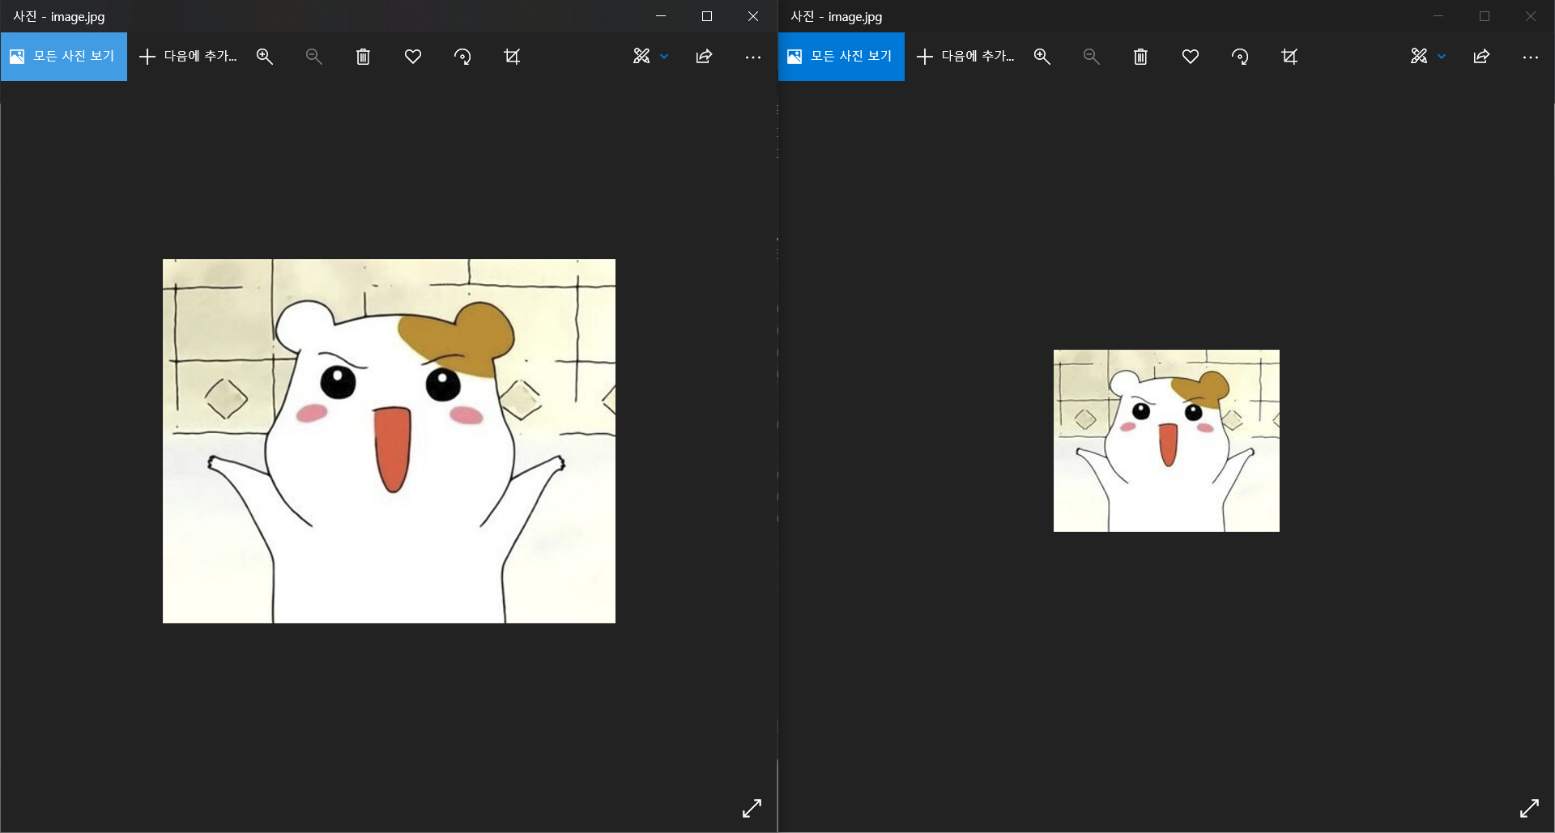Click the large hamster image in left window
The width and height of the screenshot is (1555, 833).
pyautogui.click(x=389, y=441)
